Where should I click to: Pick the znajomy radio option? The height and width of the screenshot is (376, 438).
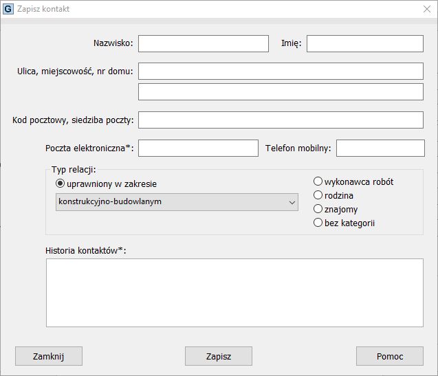318,209
